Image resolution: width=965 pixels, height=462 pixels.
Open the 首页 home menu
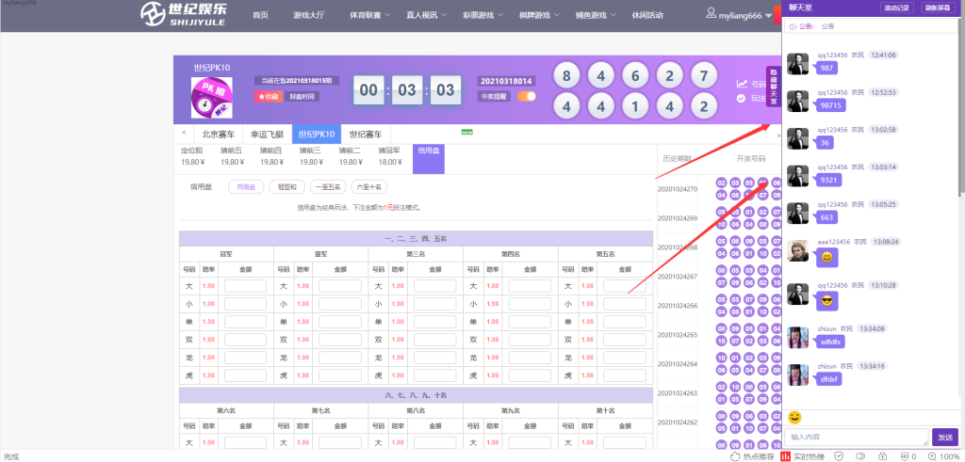260,15
